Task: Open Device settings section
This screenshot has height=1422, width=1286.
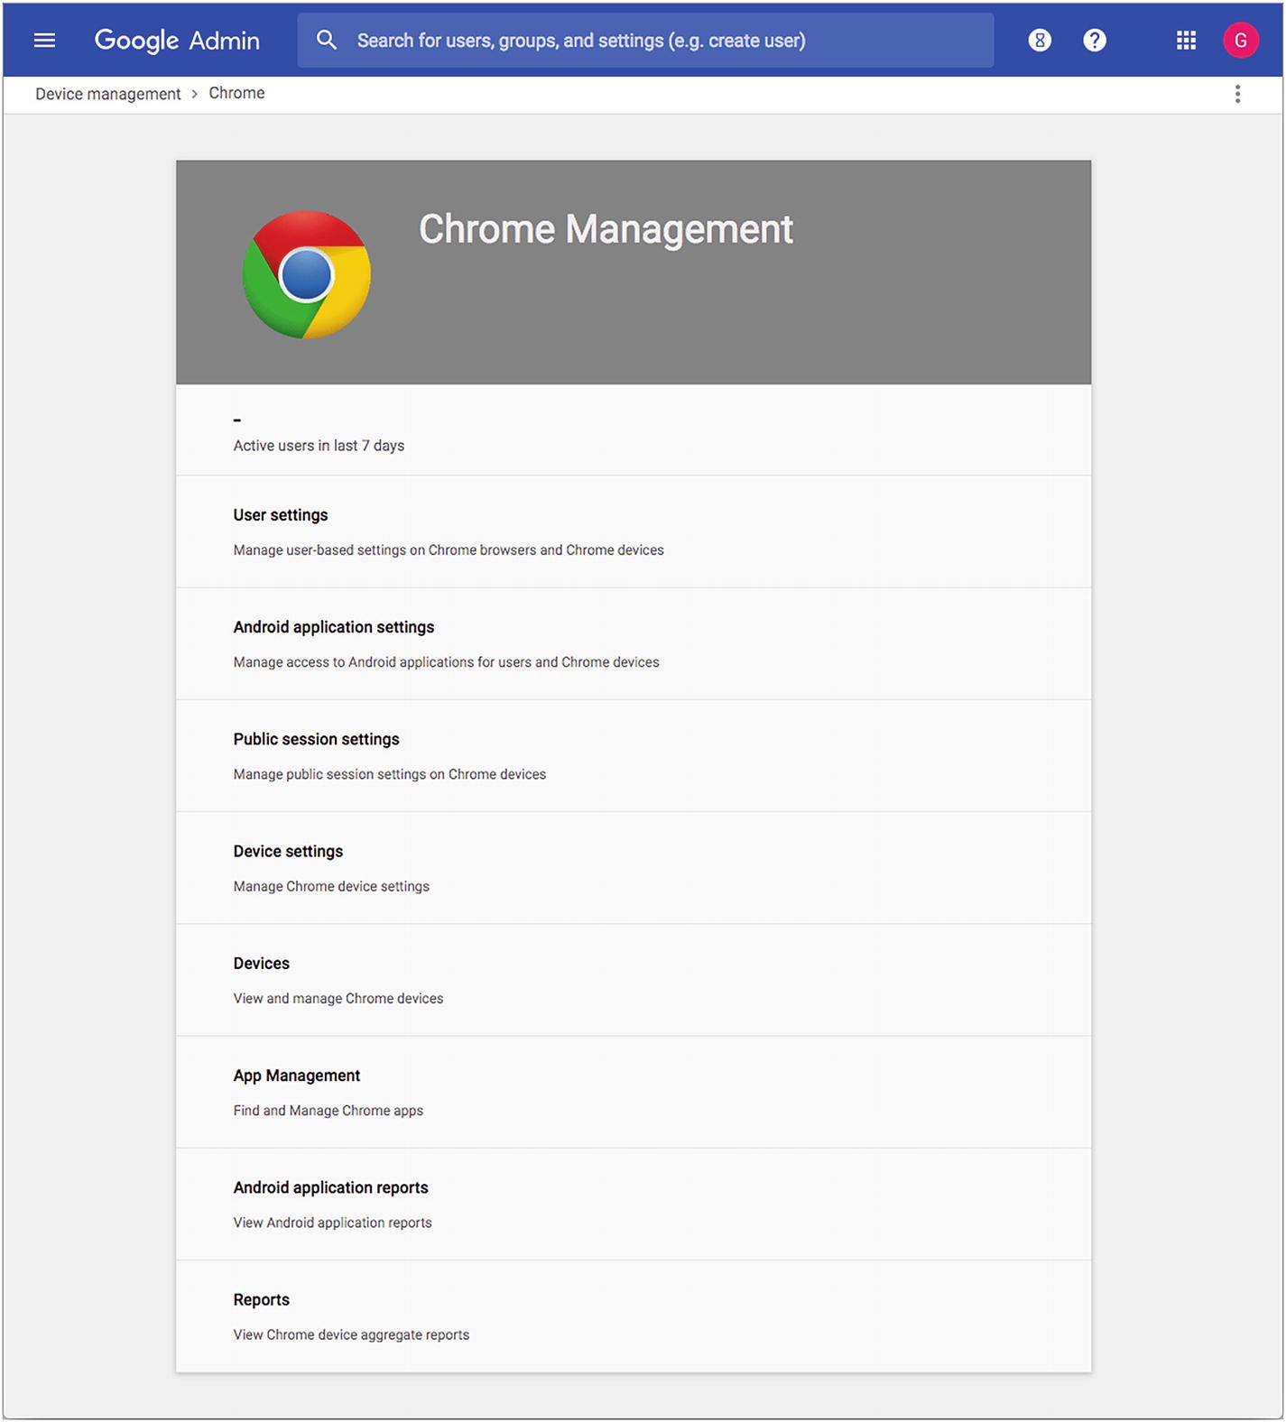Action: pyautogui.click(x=634, y=867)
